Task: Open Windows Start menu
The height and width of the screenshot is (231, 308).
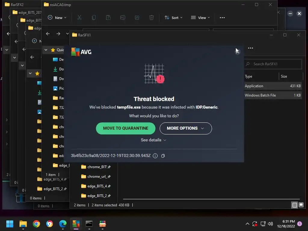Action: 10,224
